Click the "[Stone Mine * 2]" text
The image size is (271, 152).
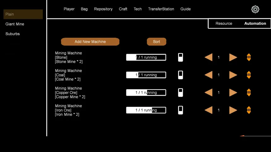coord(69,62)
